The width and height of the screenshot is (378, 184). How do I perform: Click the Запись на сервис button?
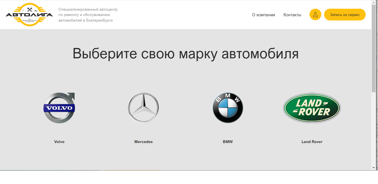click(345, 15)
